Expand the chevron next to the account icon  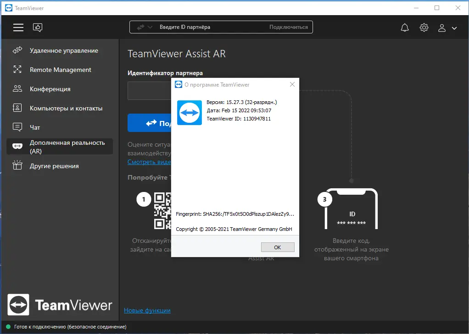454,28
